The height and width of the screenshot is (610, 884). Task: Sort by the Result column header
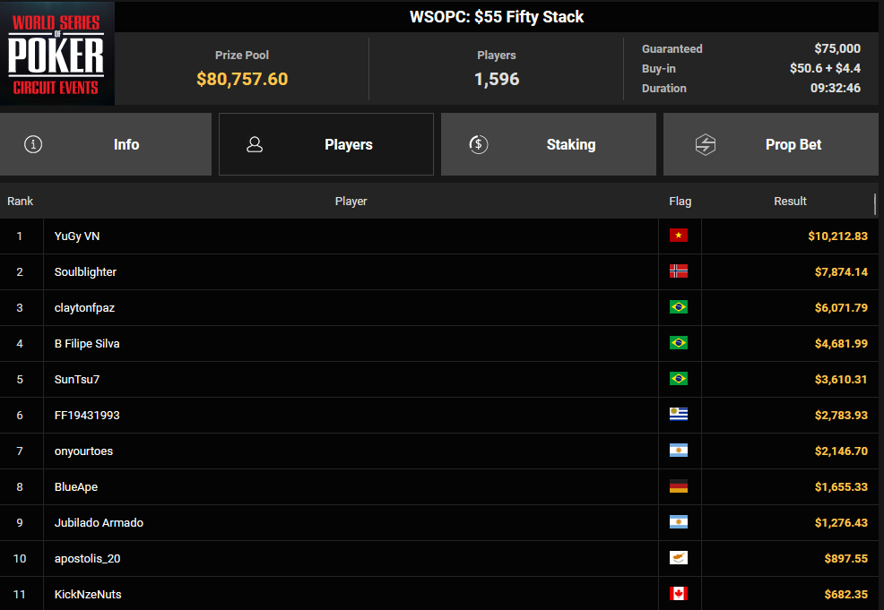[x=790, y=201]
